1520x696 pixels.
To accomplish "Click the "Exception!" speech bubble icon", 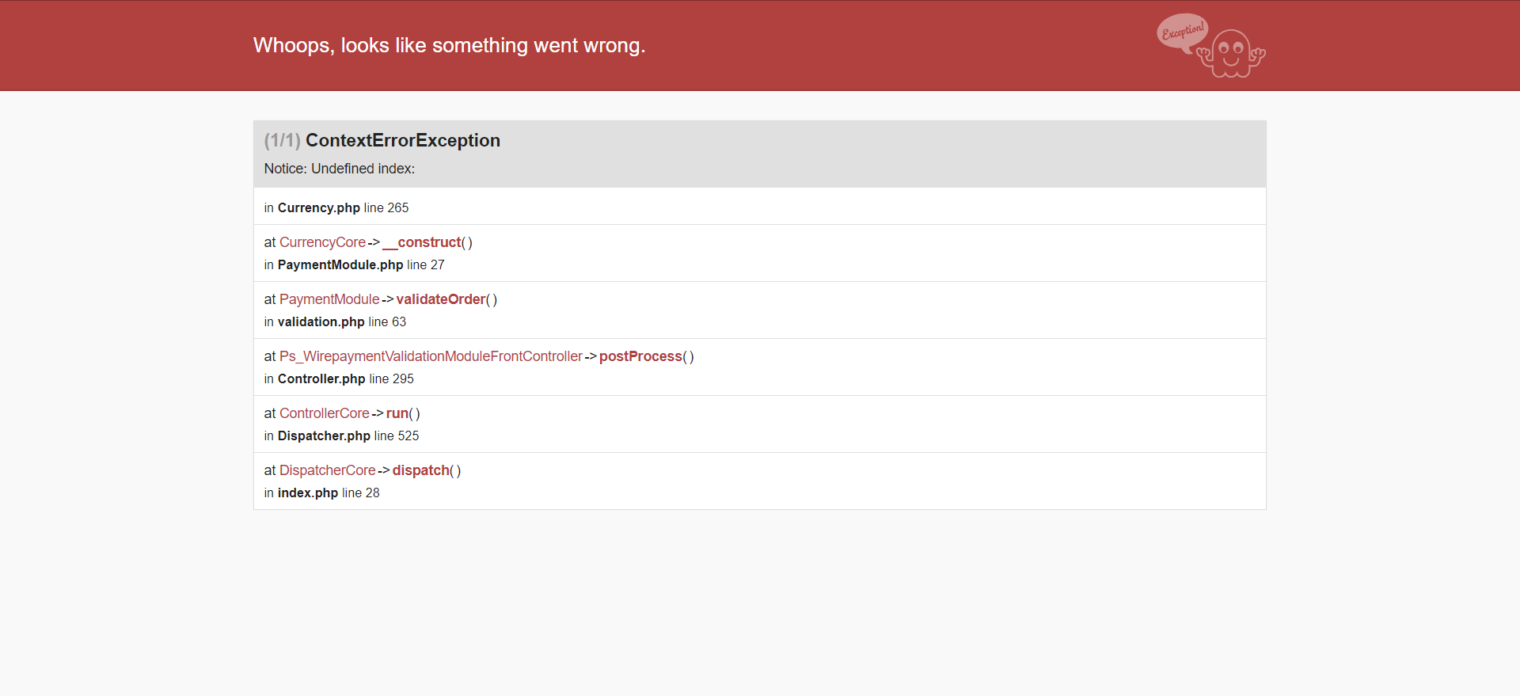I will [x=1183, y=32].
